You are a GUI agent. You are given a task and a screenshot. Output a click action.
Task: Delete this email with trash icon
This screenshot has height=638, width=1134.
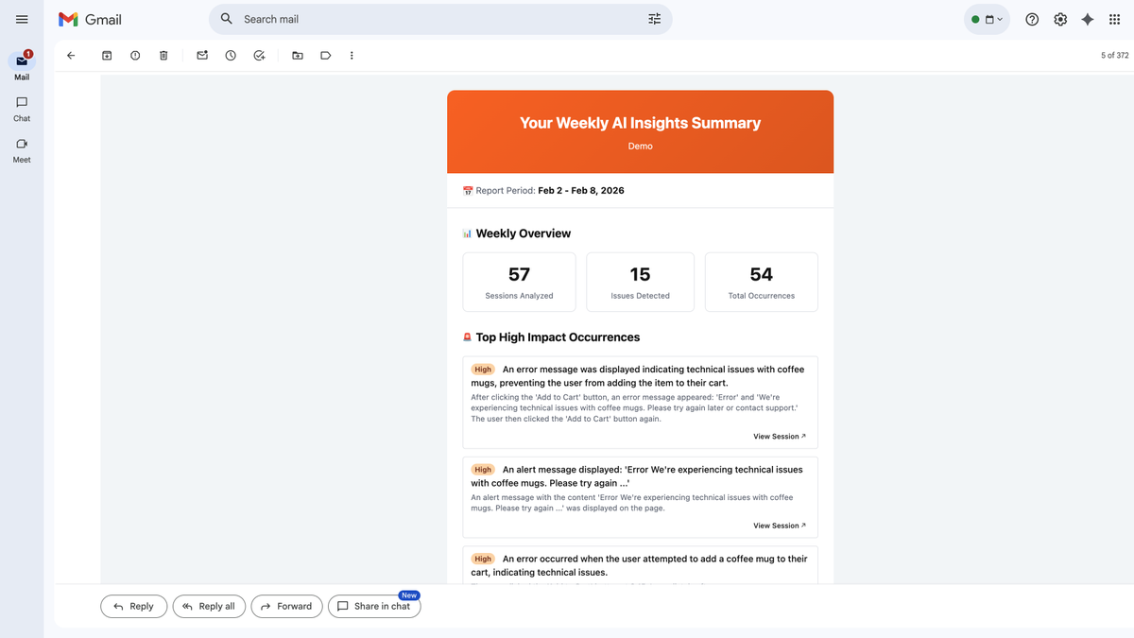tap(163, 56)
